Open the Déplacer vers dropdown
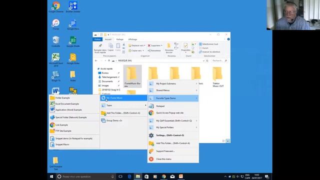 click(x=136, y=45)
